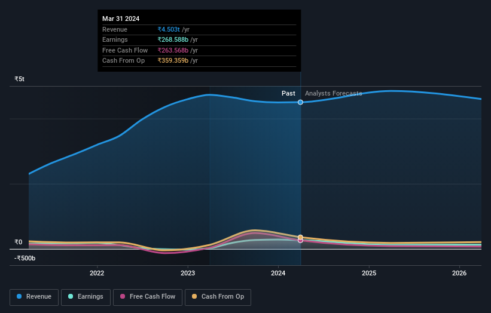Click the -₹500b y-axis label
Screen dimensions: 491x313
pos(25,258)
